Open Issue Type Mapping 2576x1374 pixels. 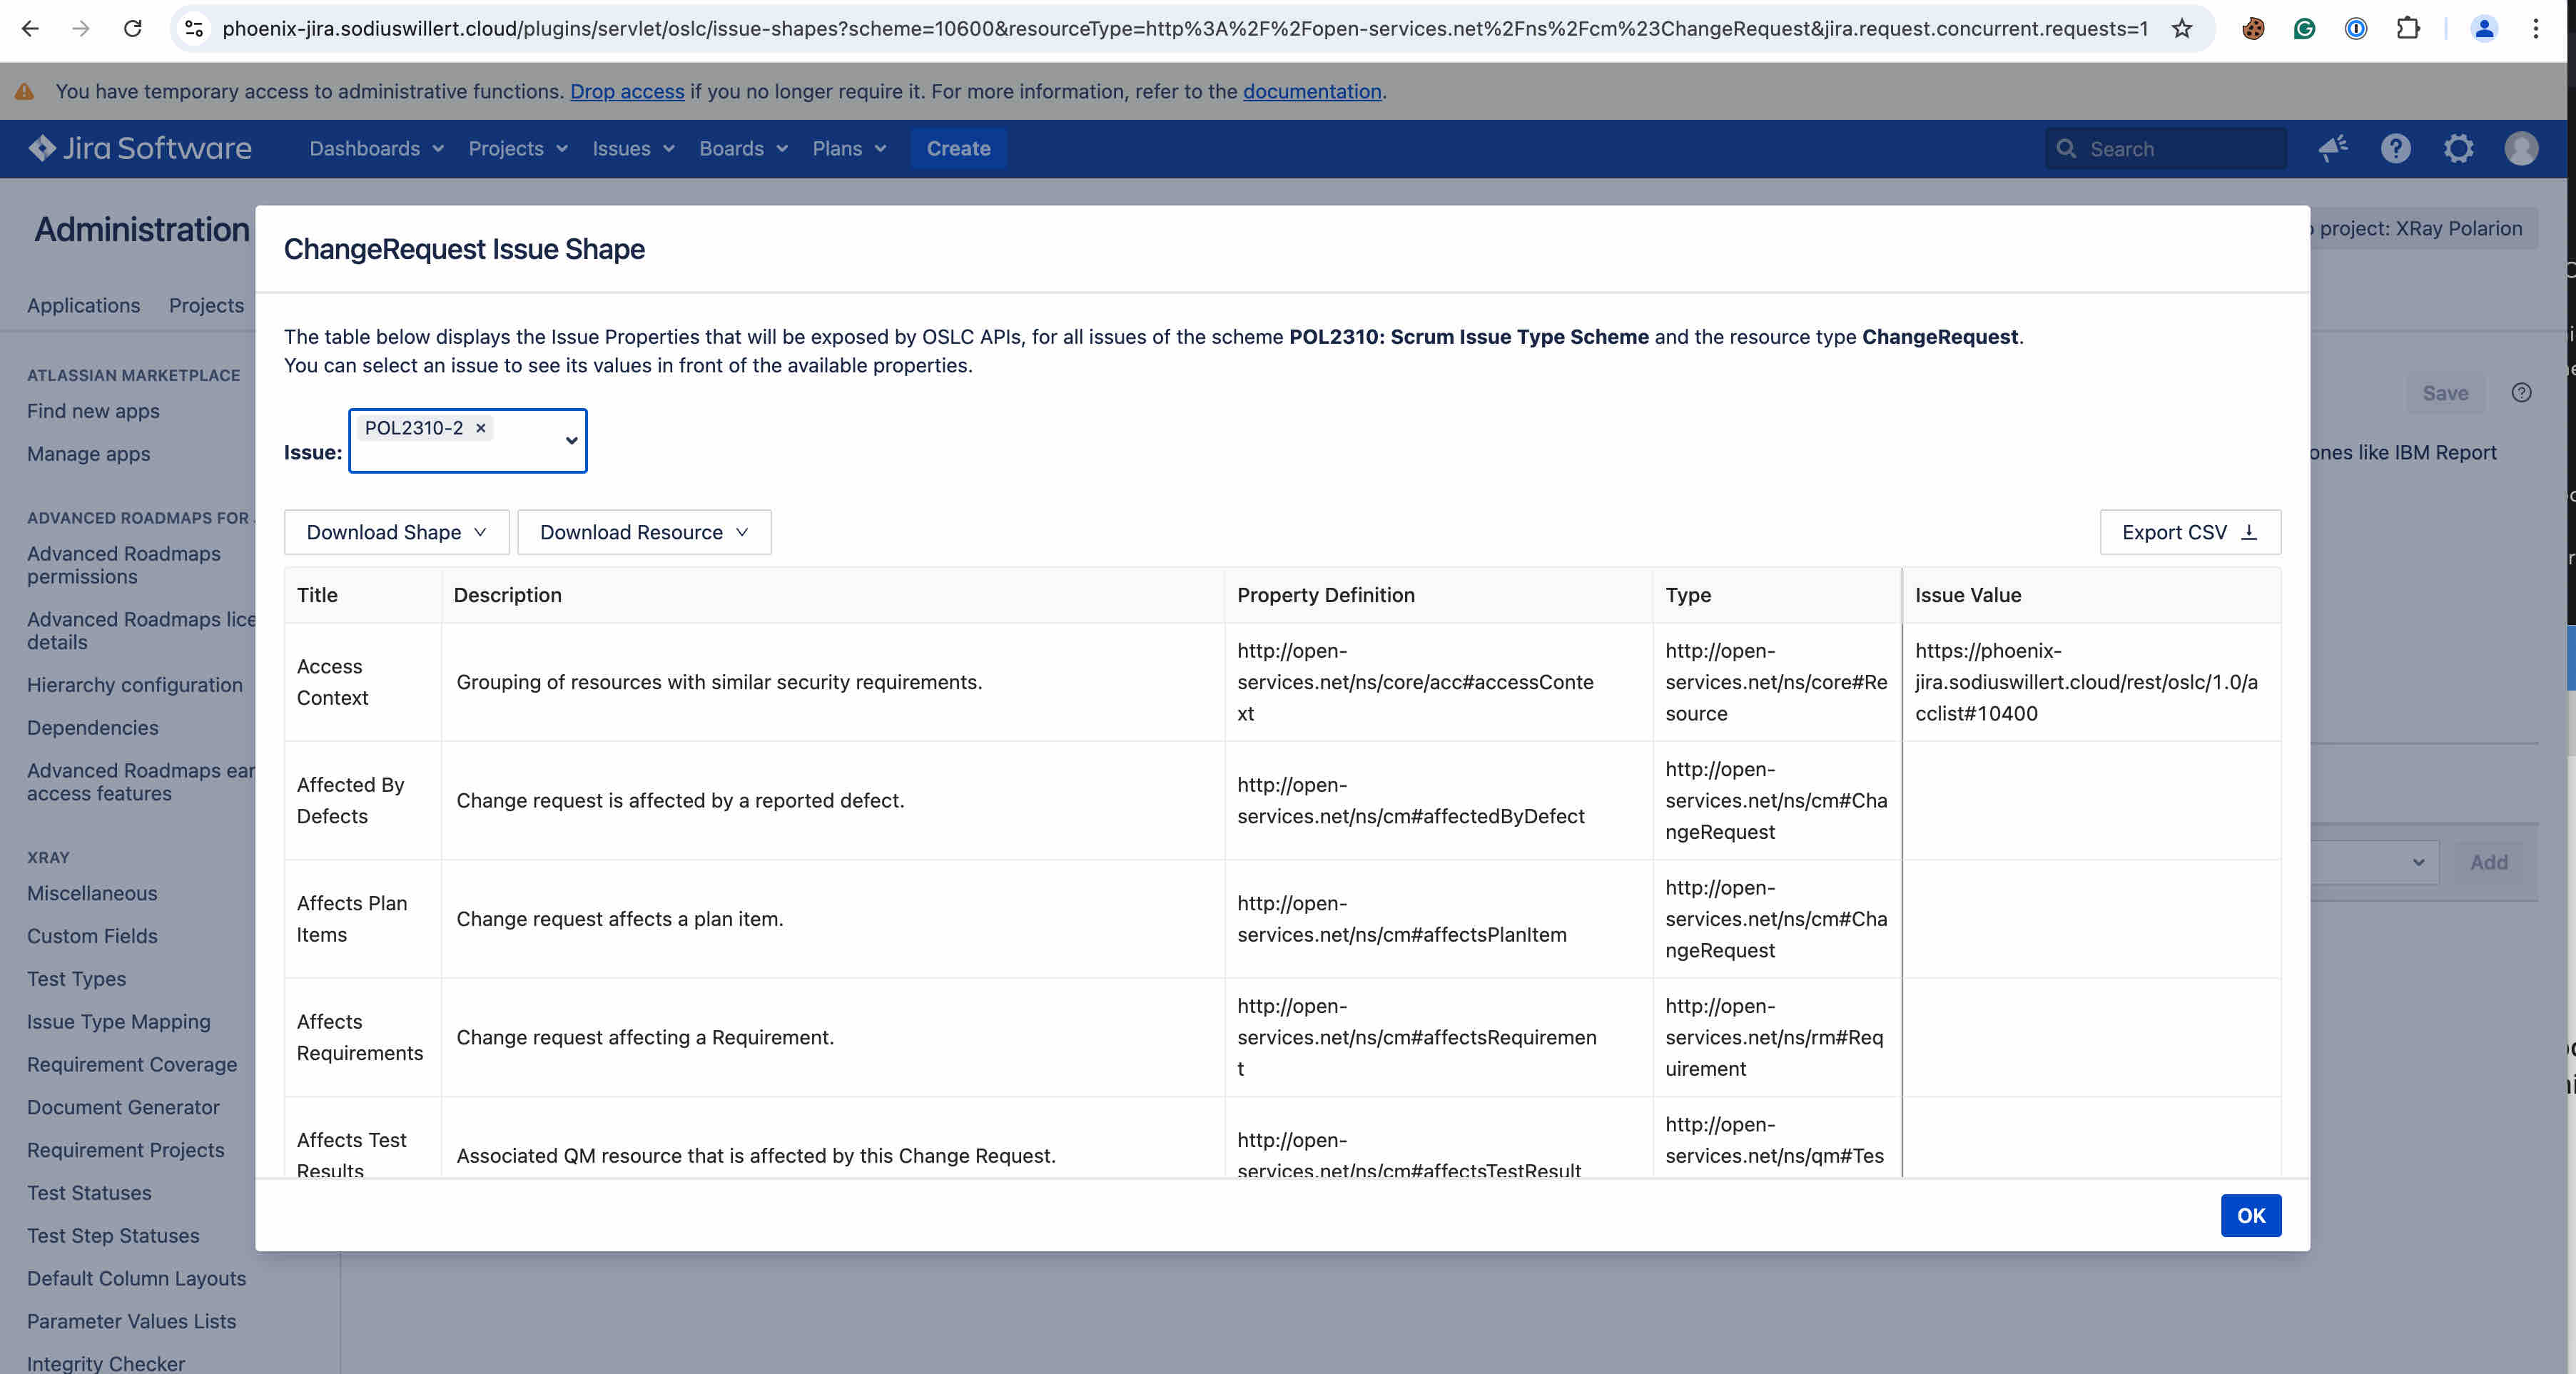click(118, 1022)
